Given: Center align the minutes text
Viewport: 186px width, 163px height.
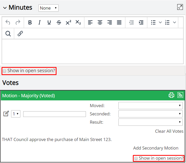Looking at the screenshot, I should pyautogui.click(x=100, y=22).
